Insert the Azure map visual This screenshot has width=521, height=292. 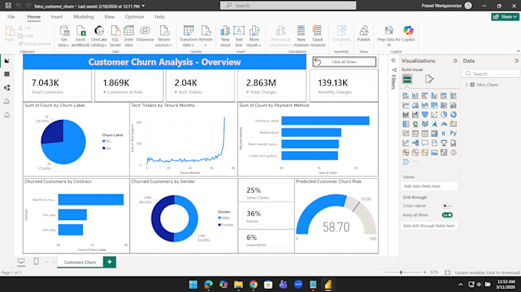(434, 124)
